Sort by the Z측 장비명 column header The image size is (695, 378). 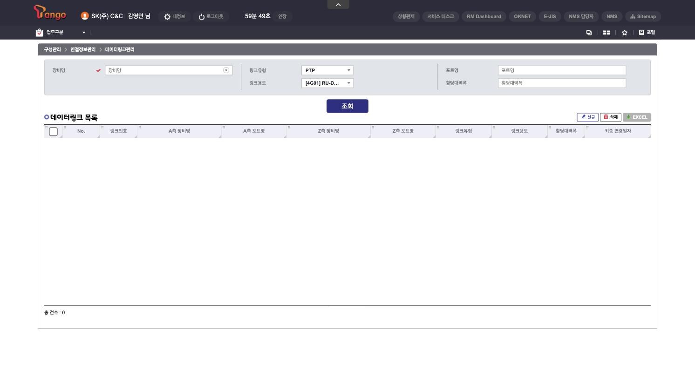click(328, 131)
